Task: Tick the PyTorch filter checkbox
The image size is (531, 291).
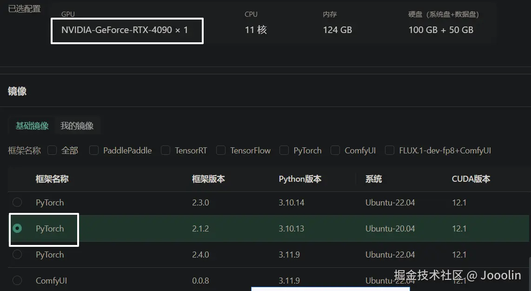Action: click(284, 150)
